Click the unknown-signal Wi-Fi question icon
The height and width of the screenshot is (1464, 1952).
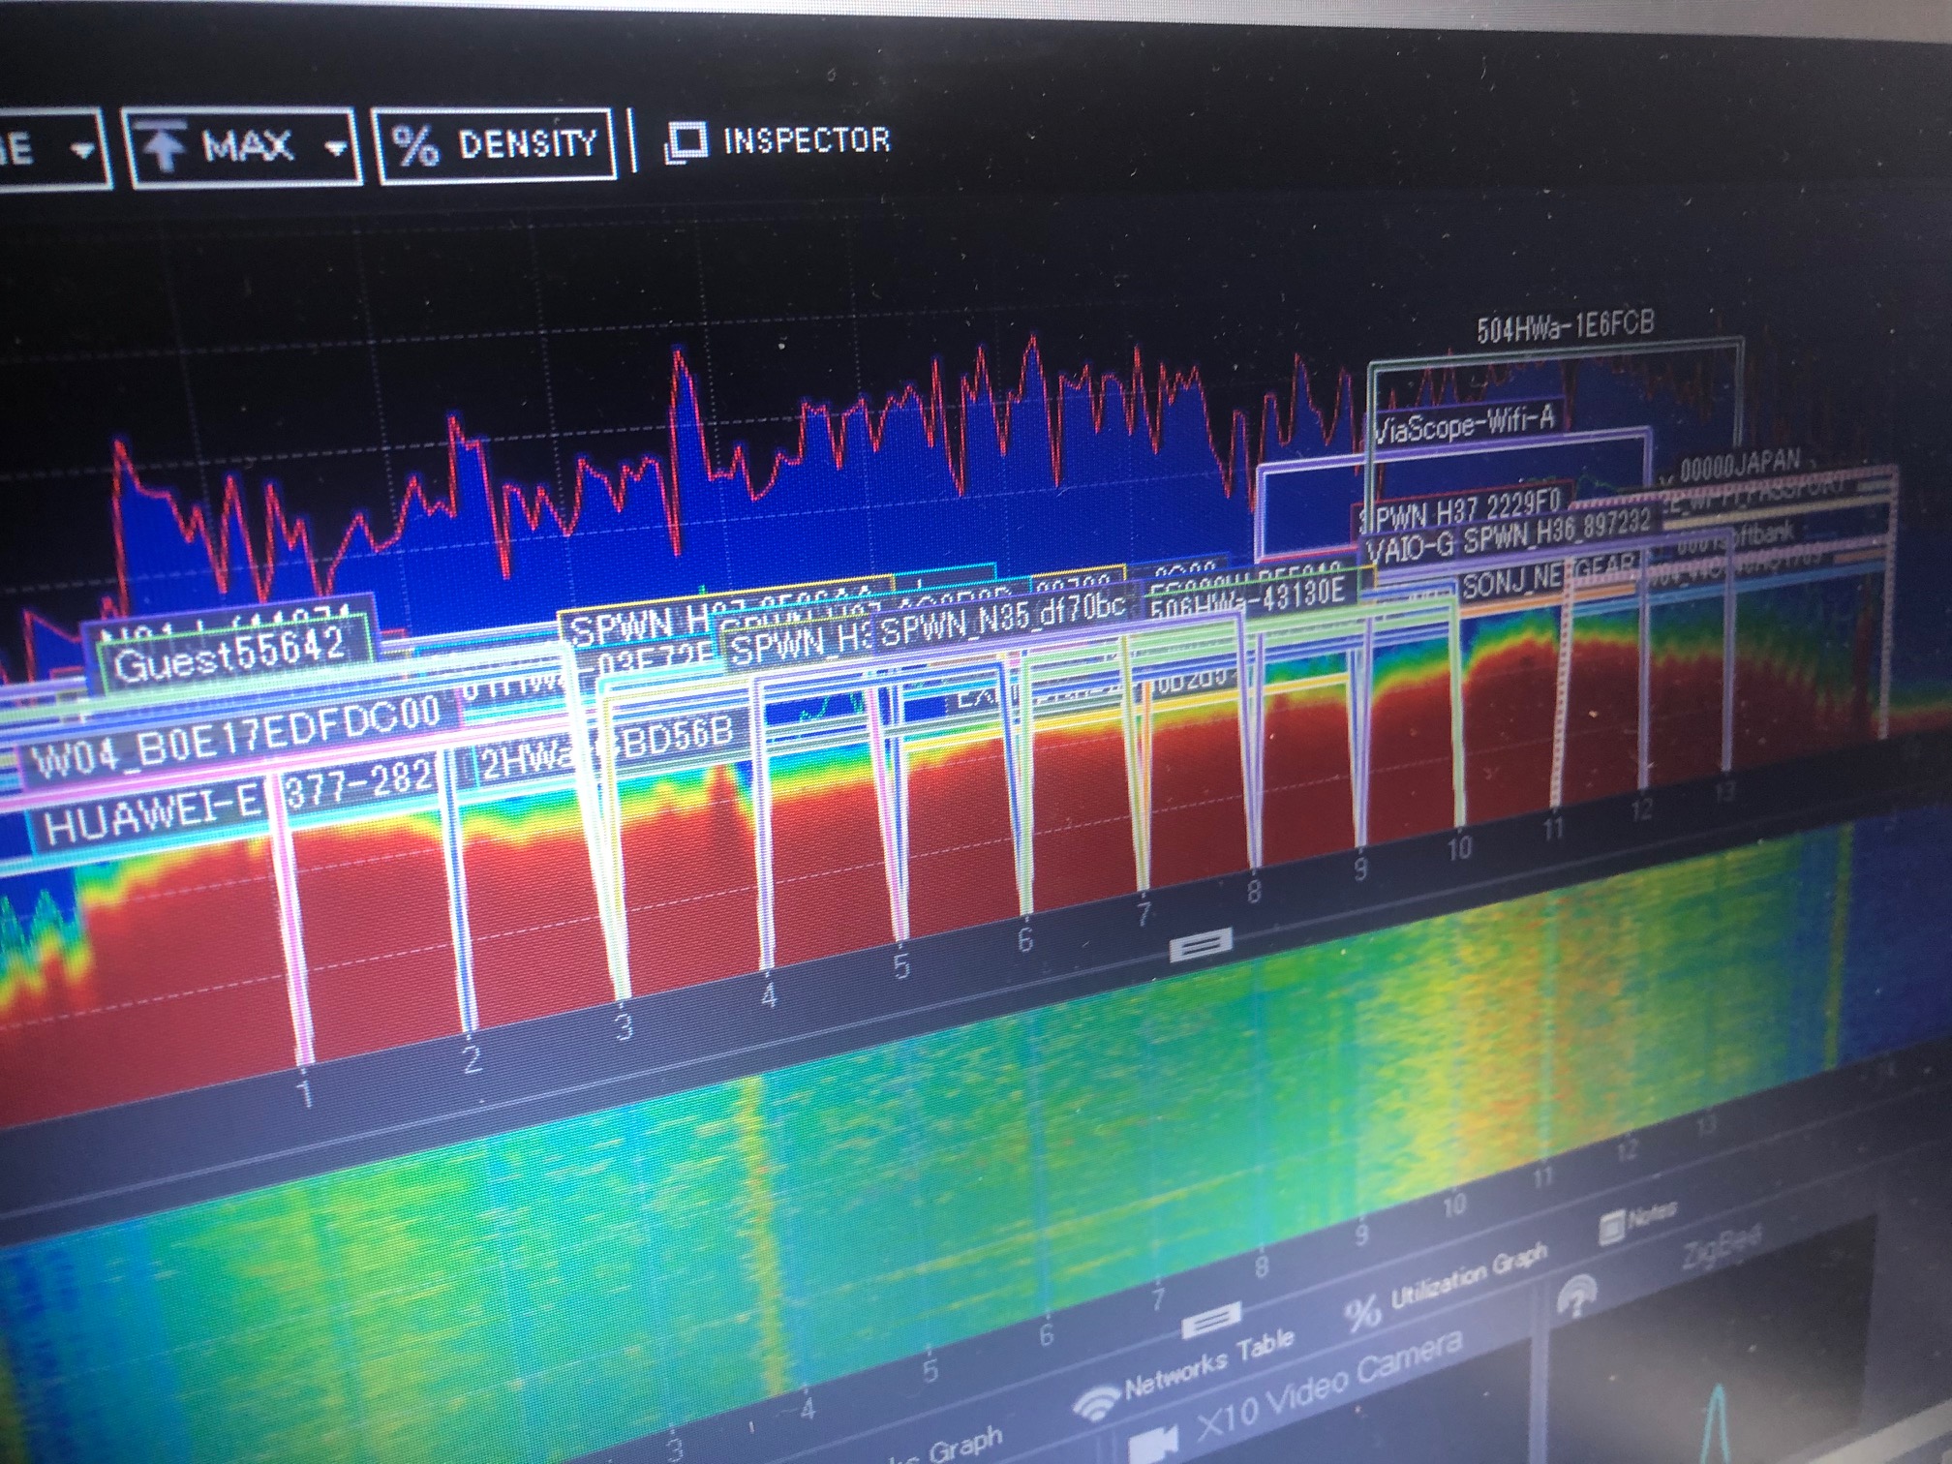pyautogui.click(x=1576, y=1295)
